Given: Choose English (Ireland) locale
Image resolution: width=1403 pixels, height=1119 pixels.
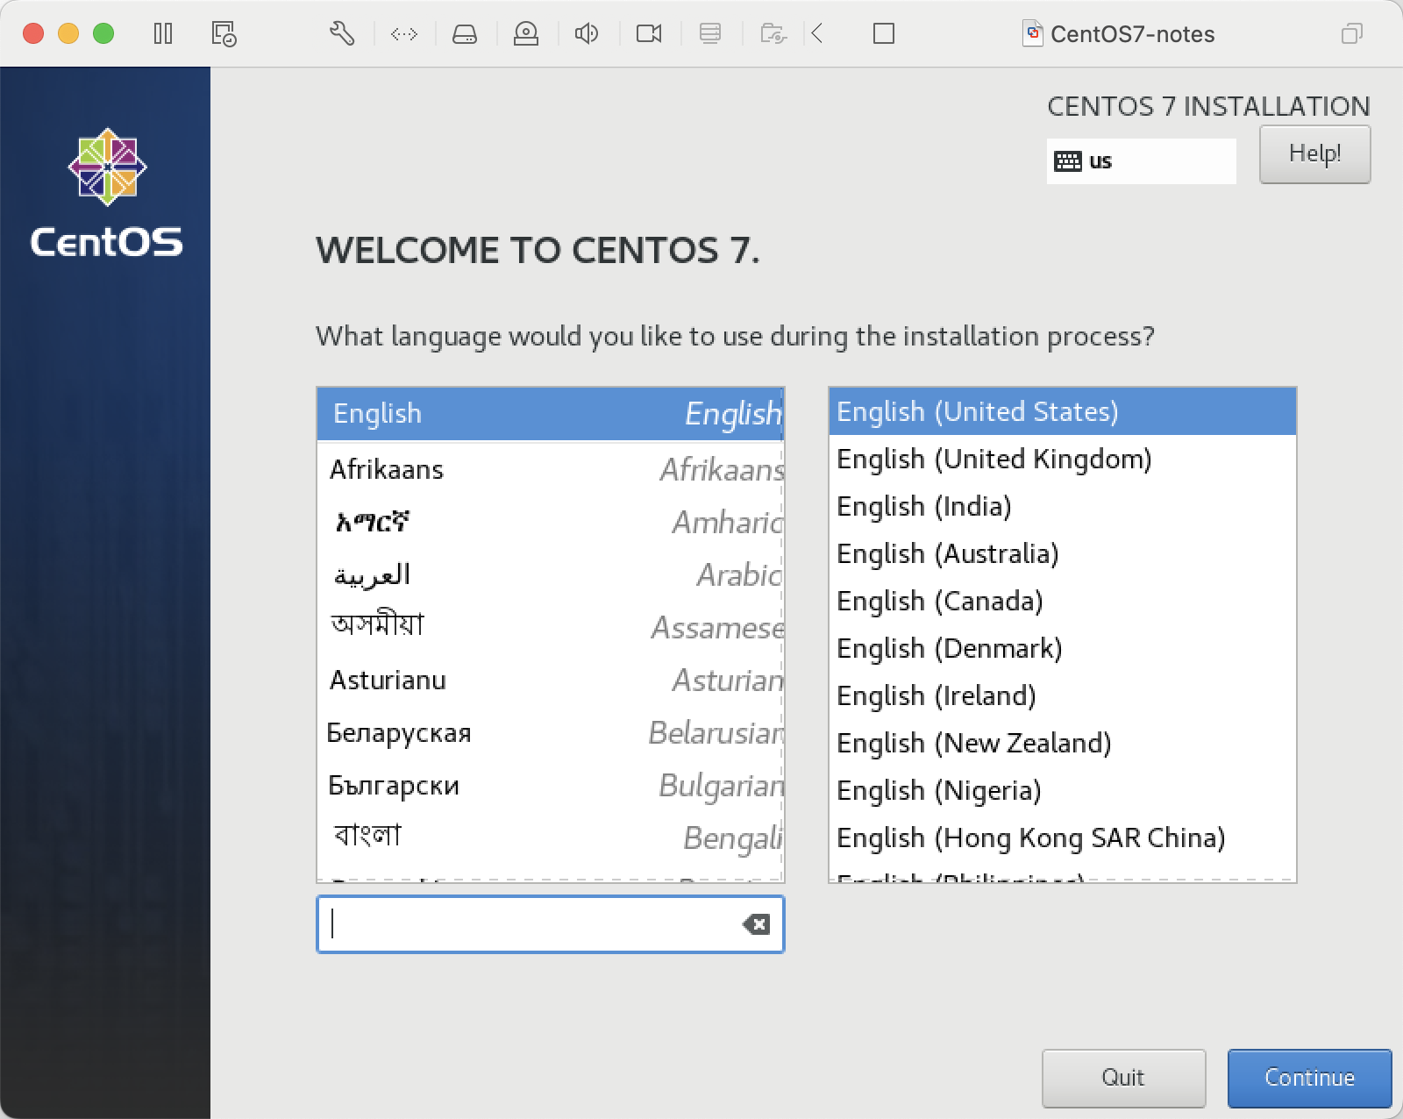Looking at the screenshot, I should click(x=1062, y=695).
